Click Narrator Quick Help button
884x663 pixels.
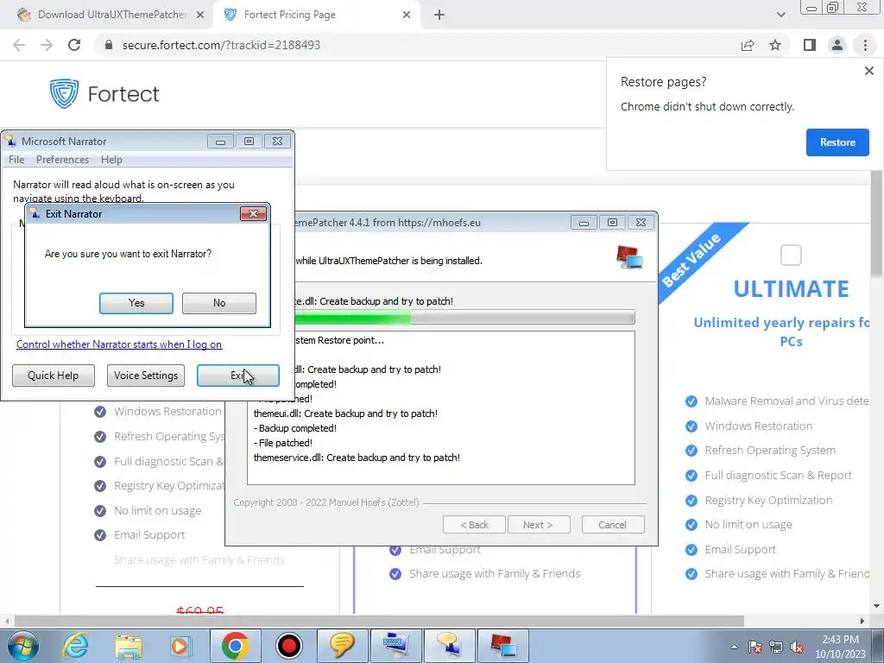point(53,376)
